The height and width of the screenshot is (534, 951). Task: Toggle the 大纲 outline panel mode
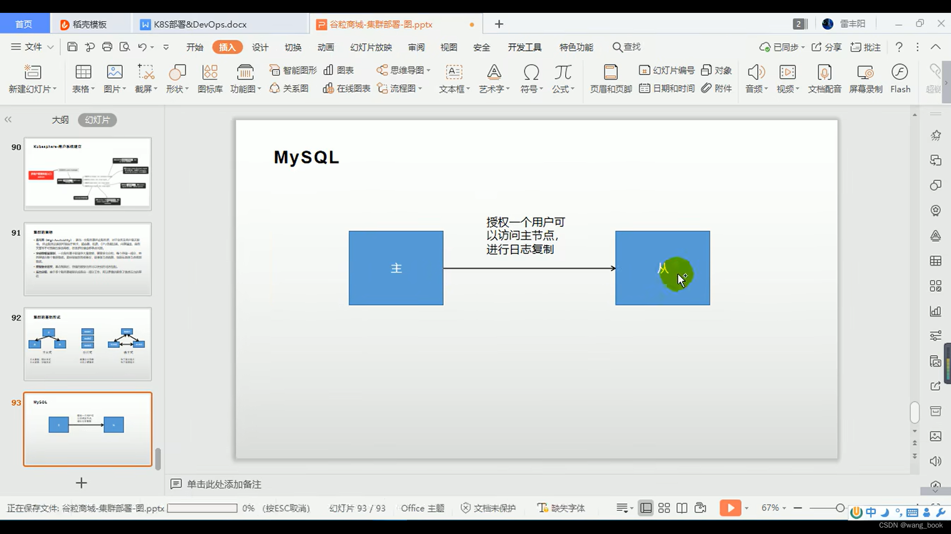pos(60,120)
